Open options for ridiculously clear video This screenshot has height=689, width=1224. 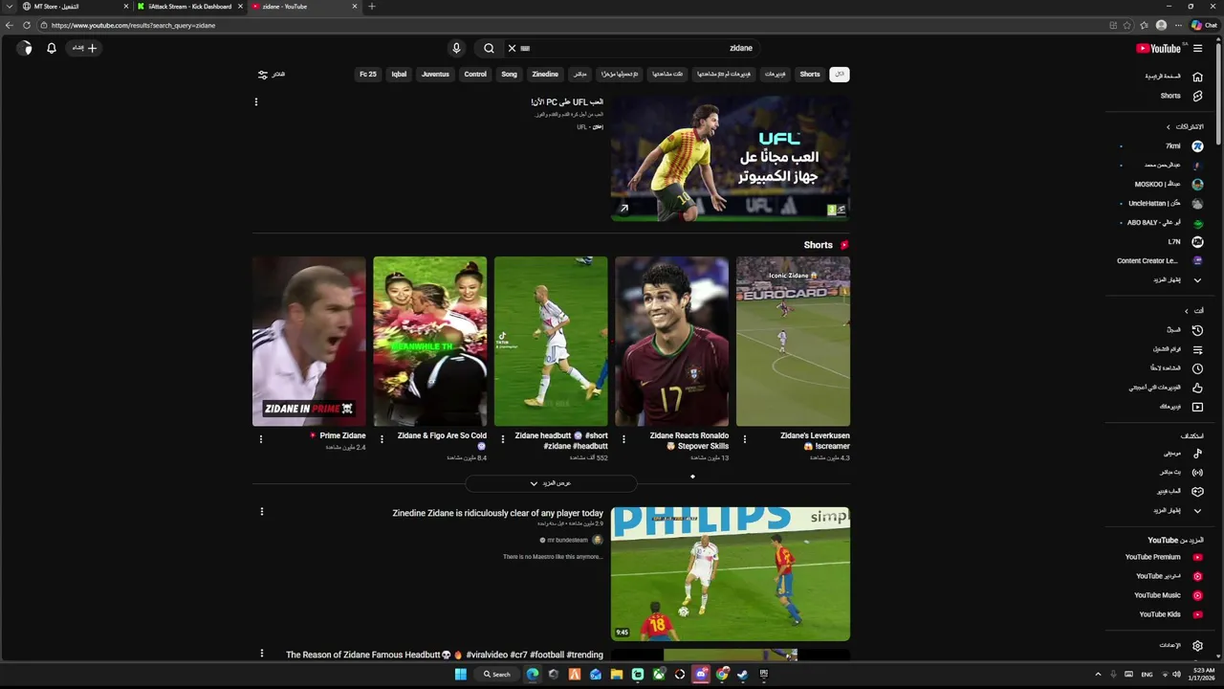[262, 512]
